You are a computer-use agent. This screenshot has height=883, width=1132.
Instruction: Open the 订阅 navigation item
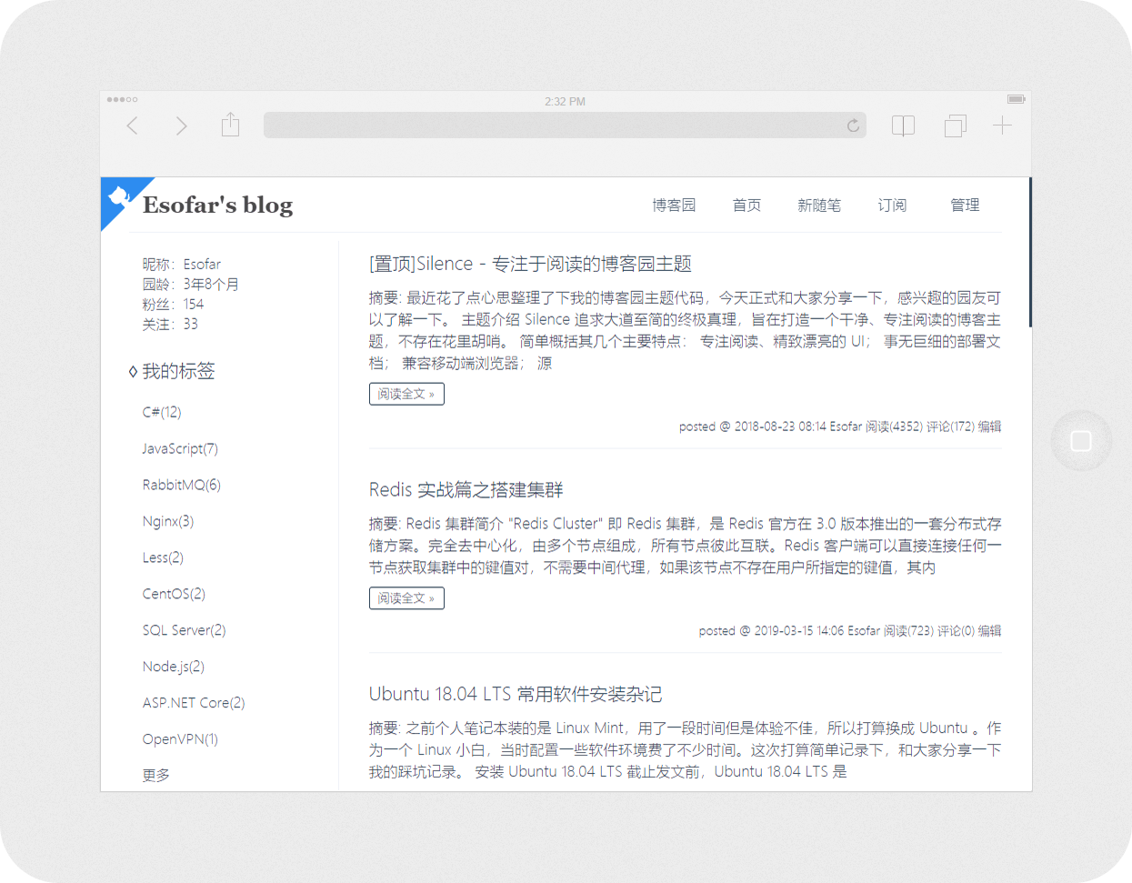892,206
